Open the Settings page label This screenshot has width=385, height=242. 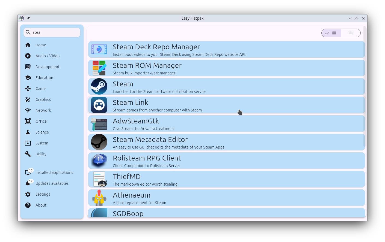pos(43,194)
